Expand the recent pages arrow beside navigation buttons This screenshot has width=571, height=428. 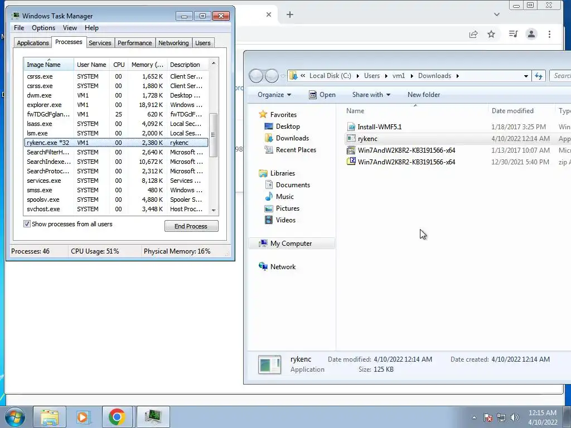(283, 76)
